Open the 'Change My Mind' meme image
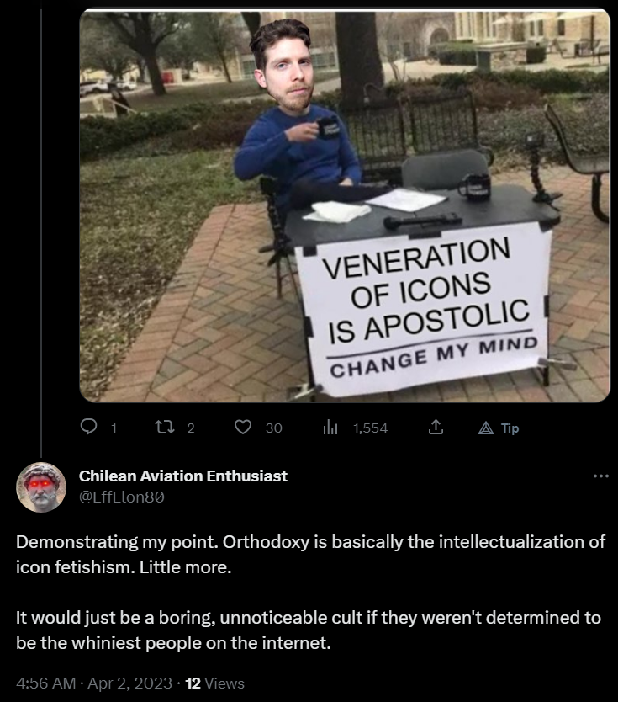The height and width of the screenshot is (702, 618). pyautogui.click(x=345, y=206)
